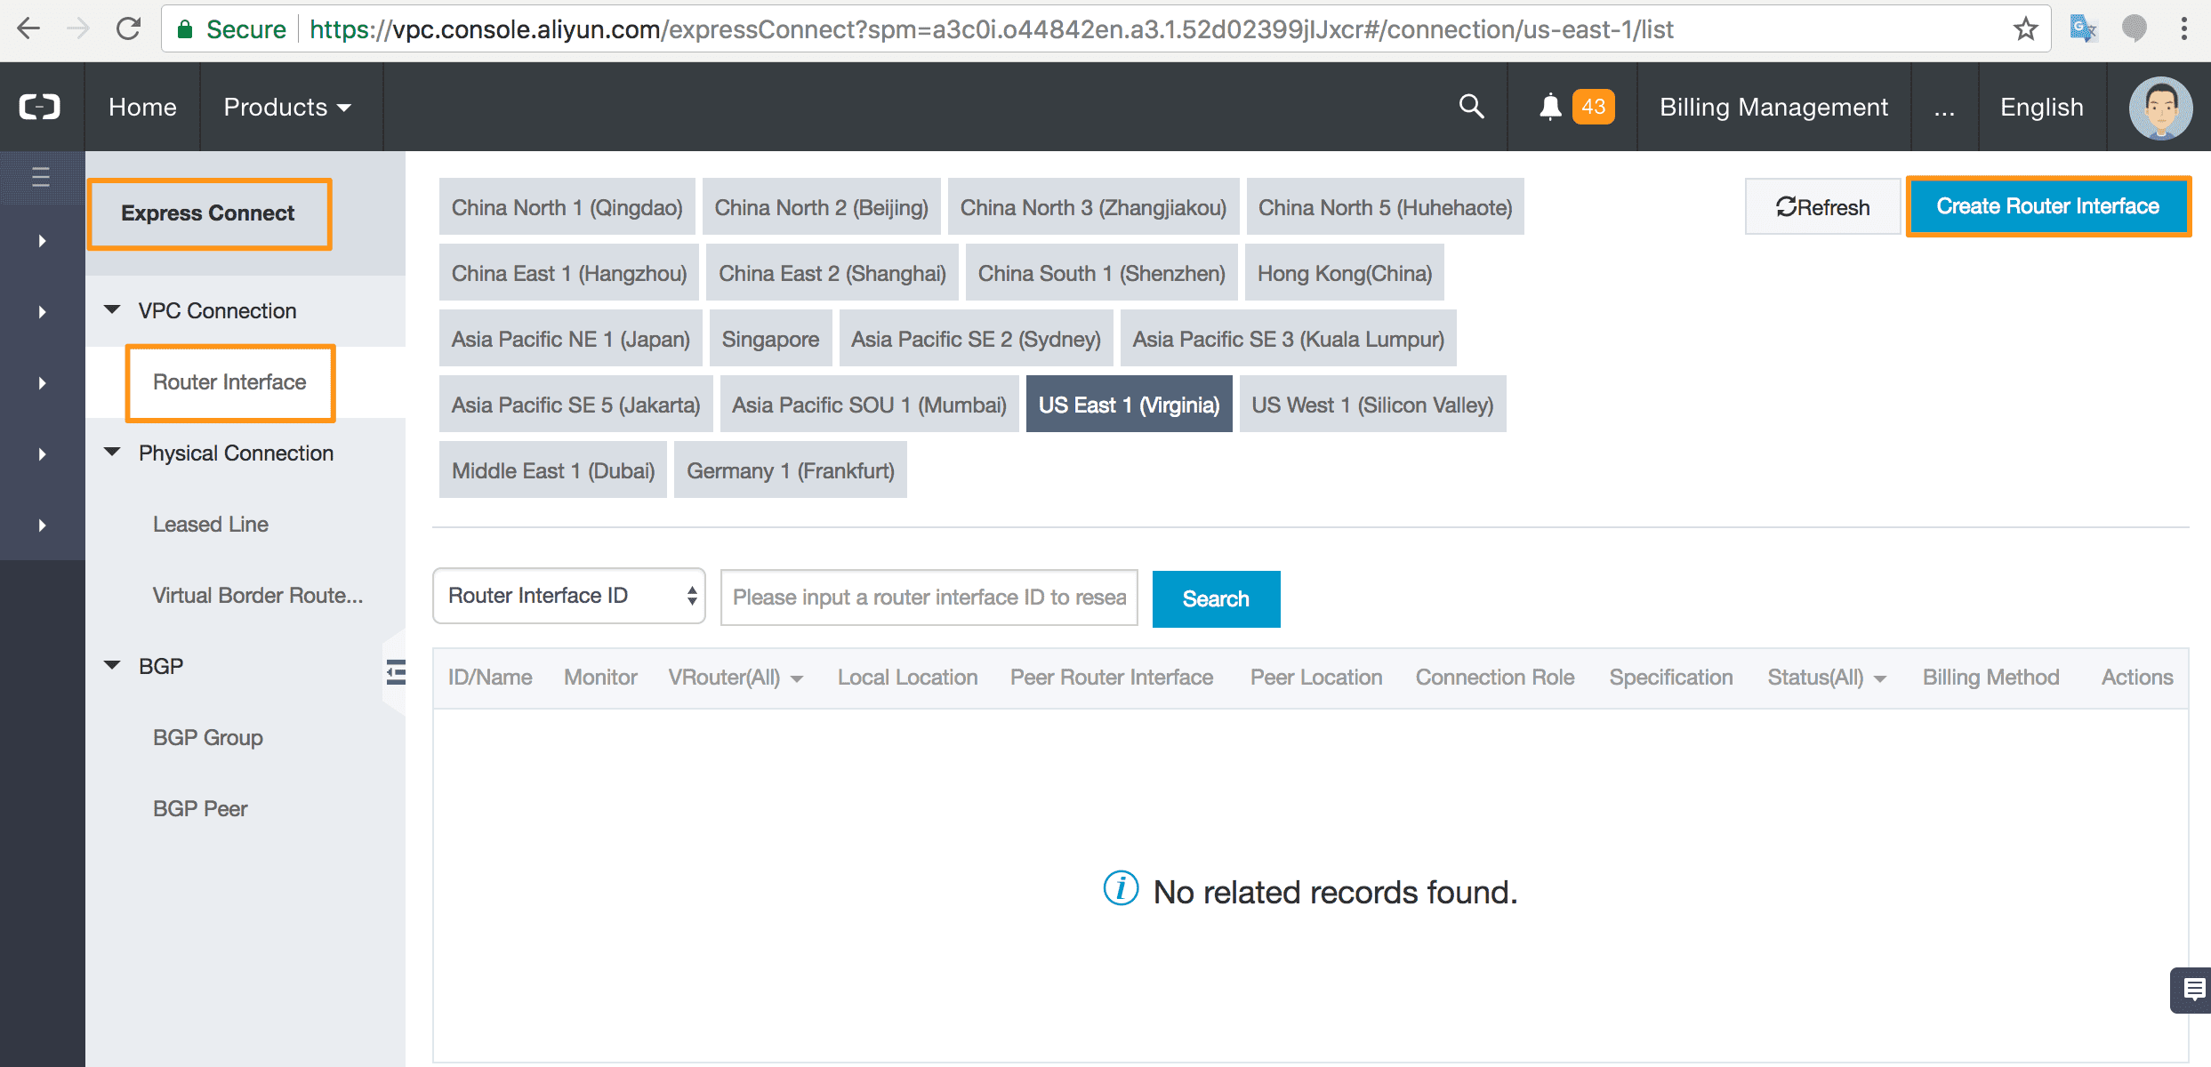Select US East 1 (Virginia) region
Screen dimensions: 2211x1067
tap(1129, 405)
